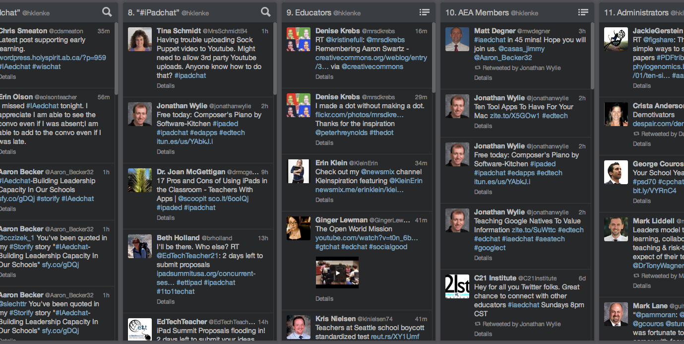Click Mark Liddell's avatar
Image resolution: width=684 pixels, height=344 pixels.
616,229
